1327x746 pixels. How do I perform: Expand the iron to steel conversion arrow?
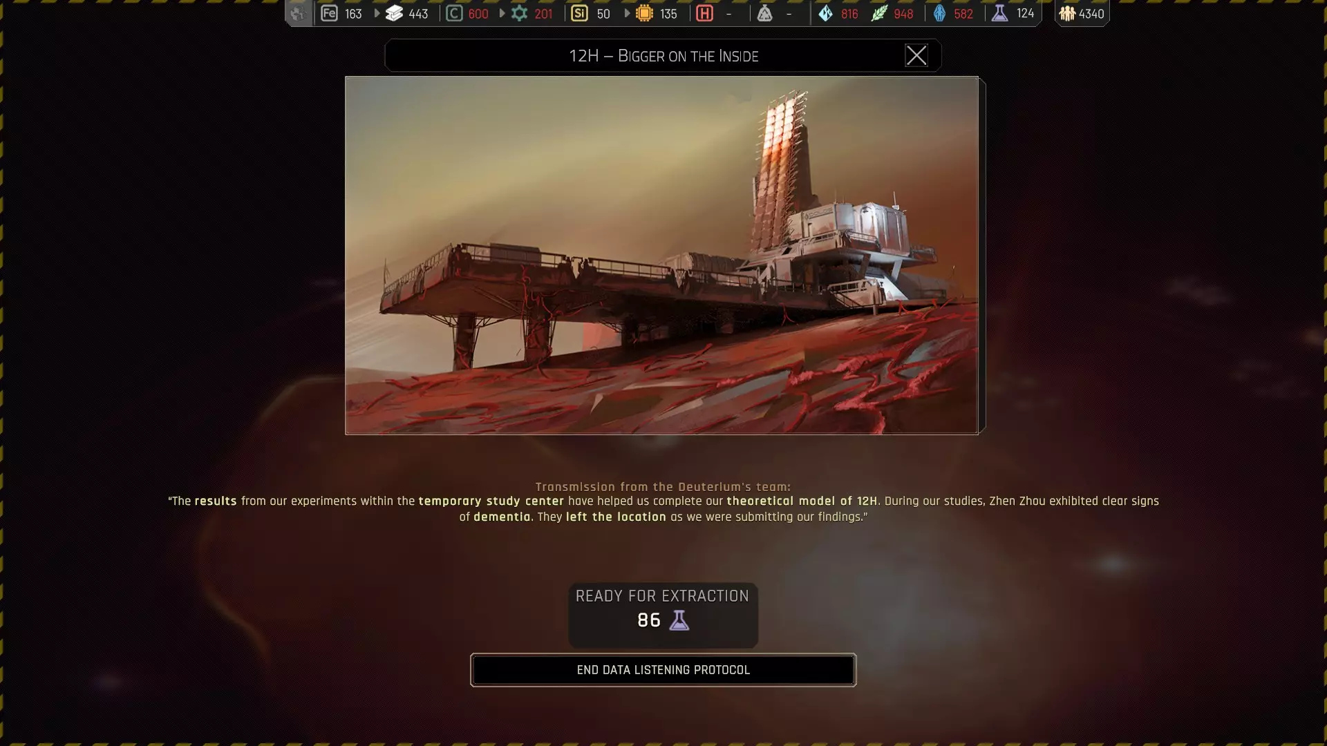pyautogui.click(x=377, y=13)
